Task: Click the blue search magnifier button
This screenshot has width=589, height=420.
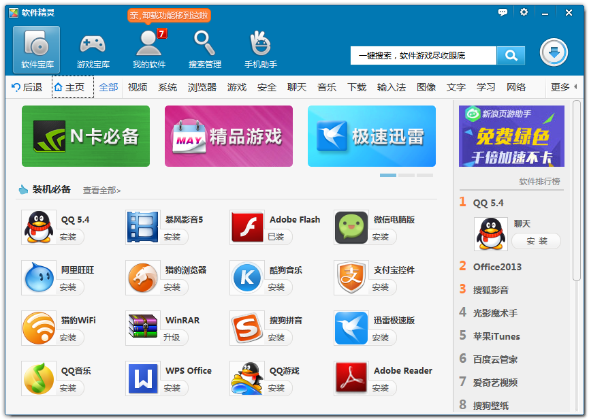Action: 511,56
